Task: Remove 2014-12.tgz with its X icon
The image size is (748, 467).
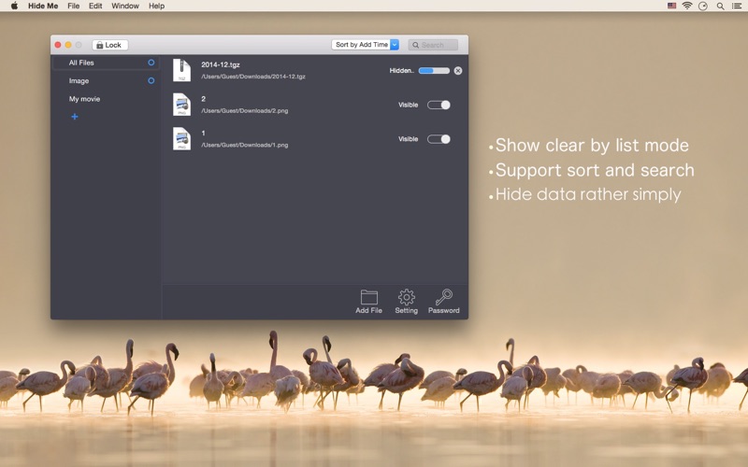Action: click(x=458, y=71)
